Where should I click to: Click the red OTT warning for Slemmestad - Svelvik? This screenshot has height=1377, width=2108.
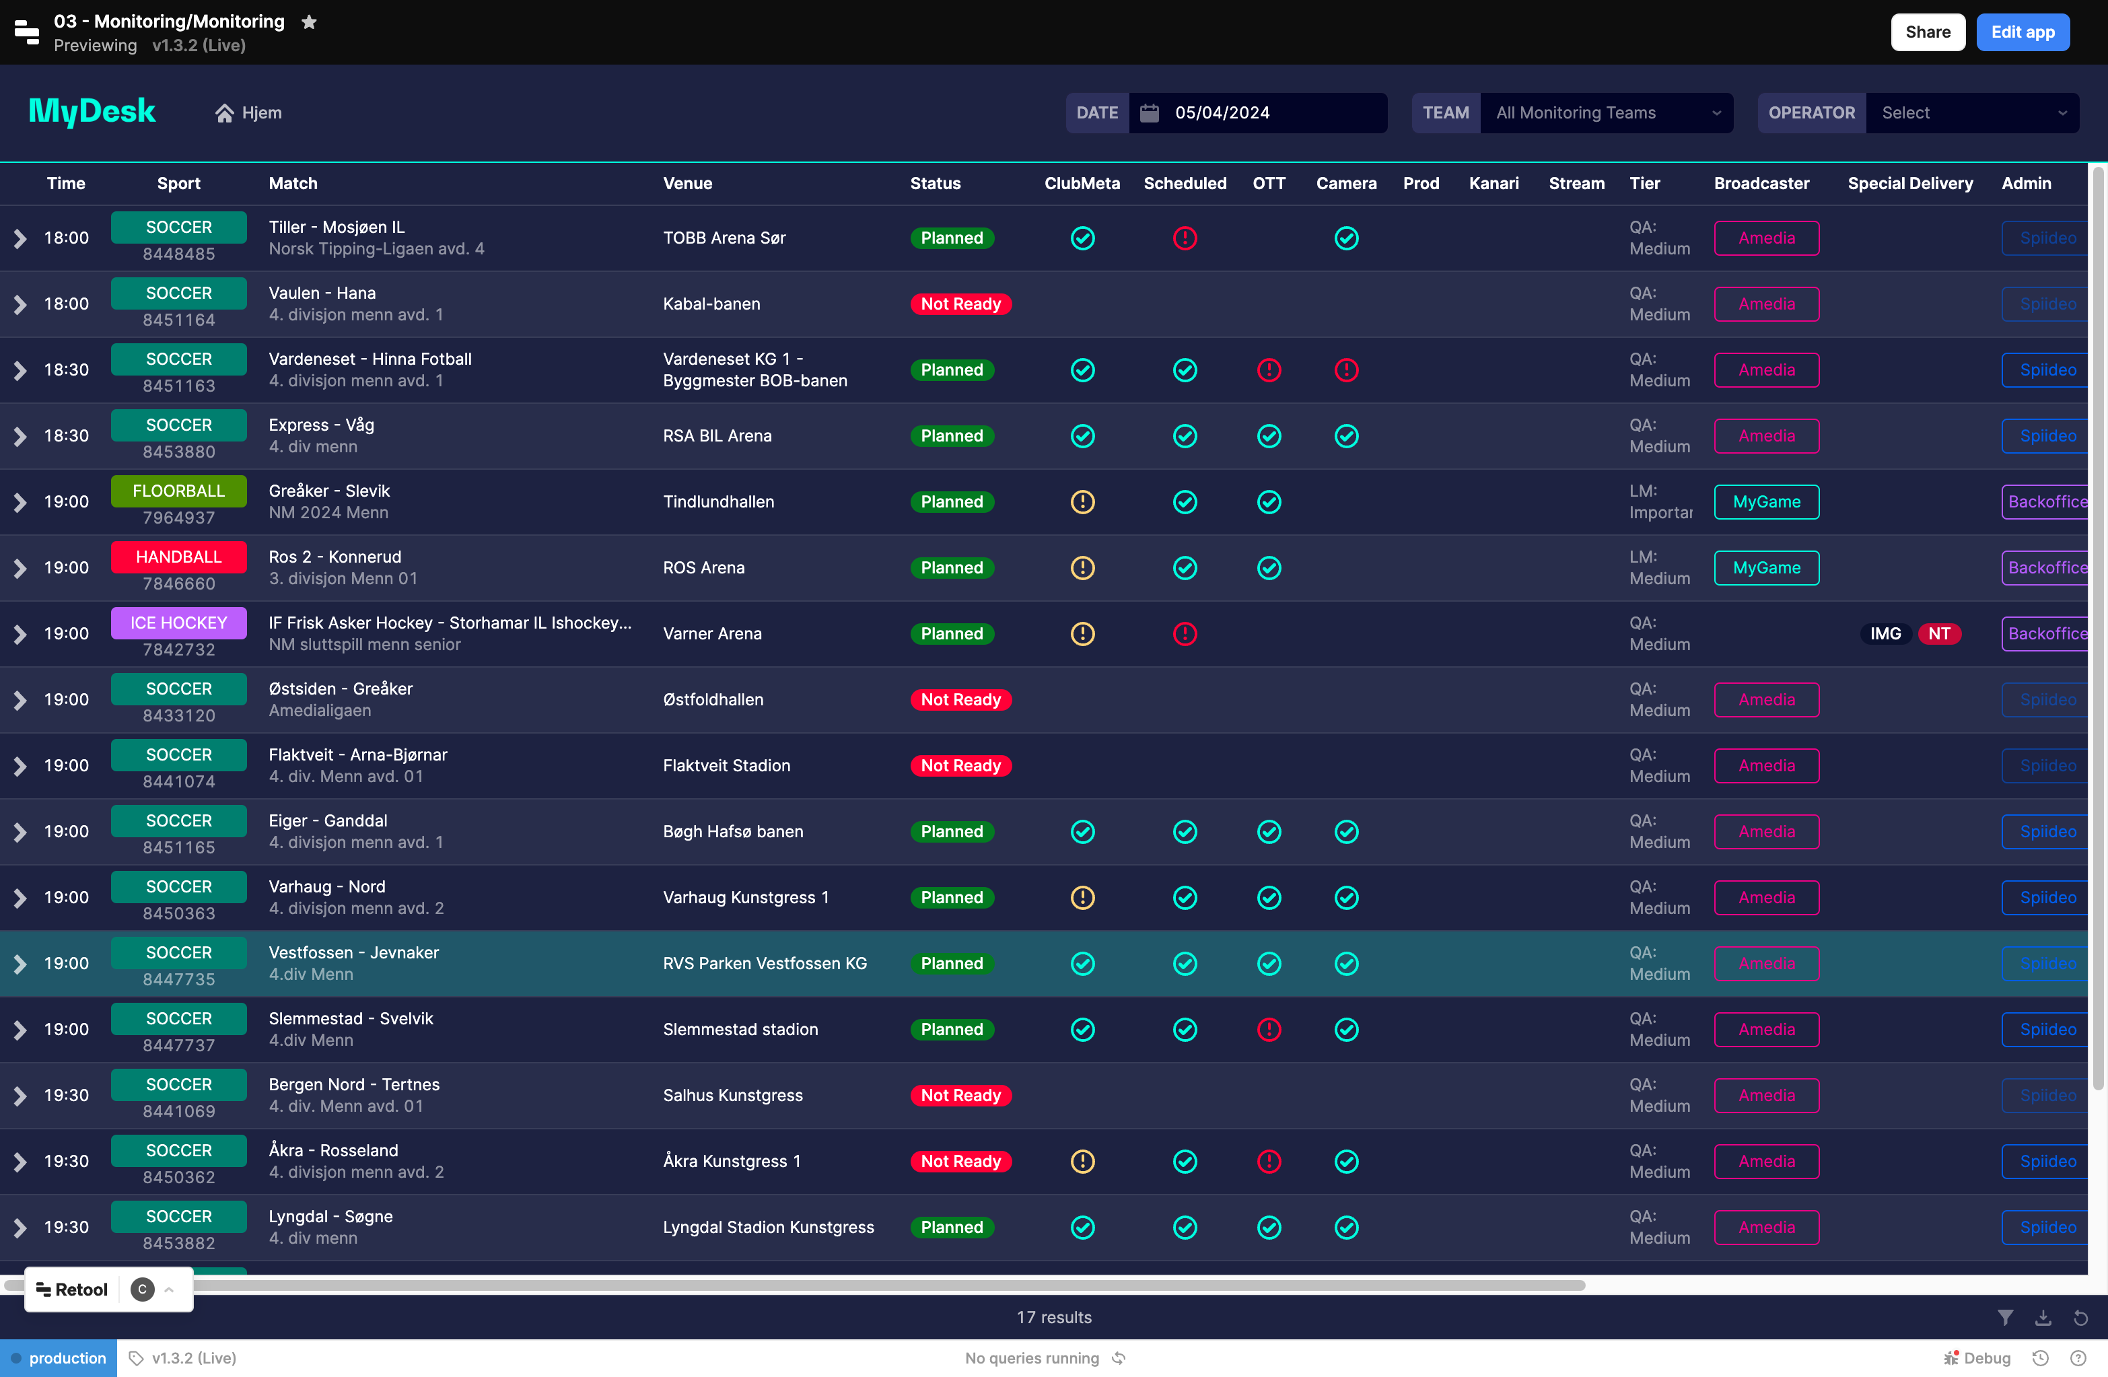coord(1268,1030)
